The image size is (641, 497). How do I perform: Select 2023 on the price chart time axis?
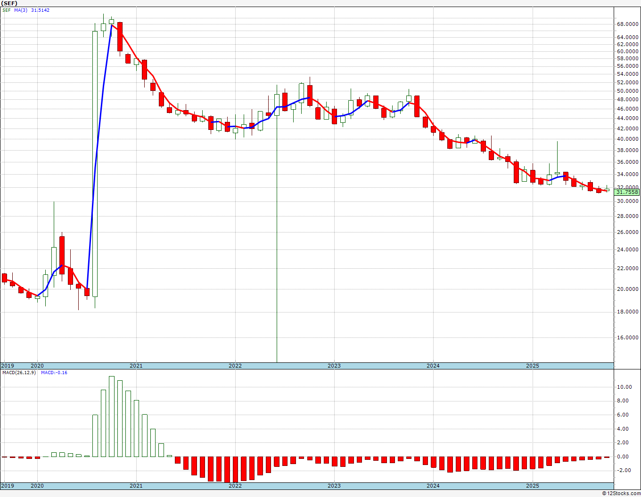(x=334, y=366)
